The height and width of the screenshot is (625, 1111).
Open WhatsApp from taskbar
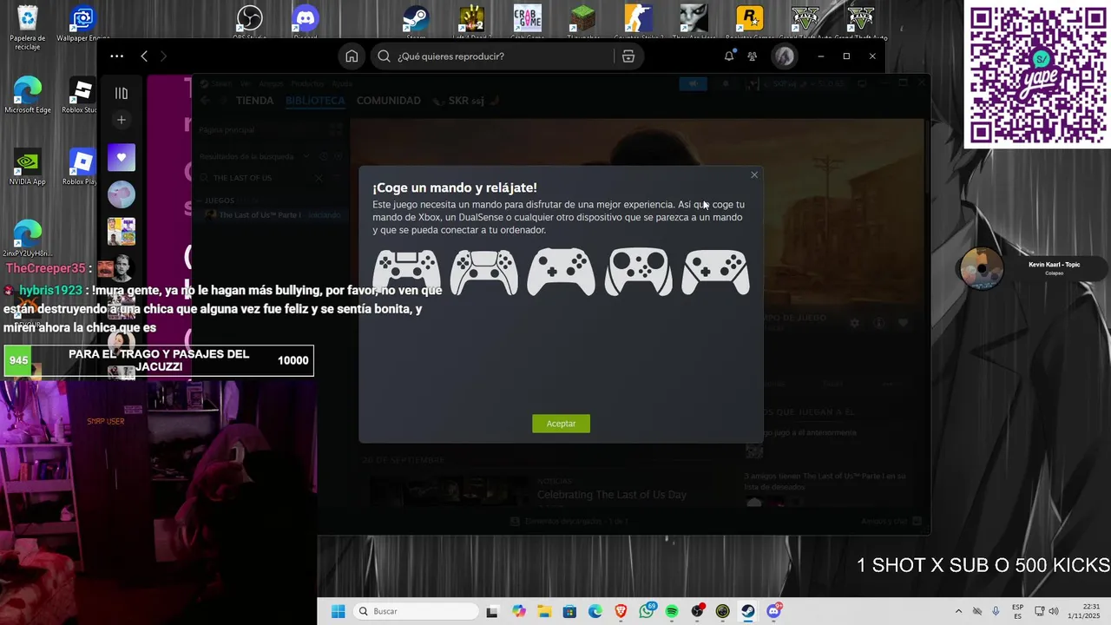pyautogui.click(x=646, y=611)
